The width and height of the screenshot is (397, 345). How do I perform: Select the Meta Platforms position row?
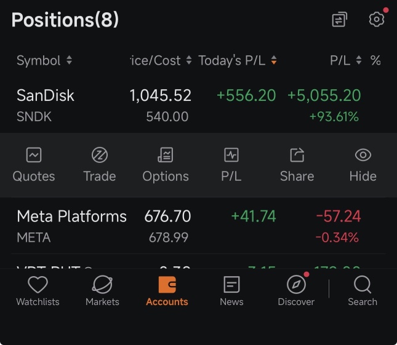tap(198, 226)
